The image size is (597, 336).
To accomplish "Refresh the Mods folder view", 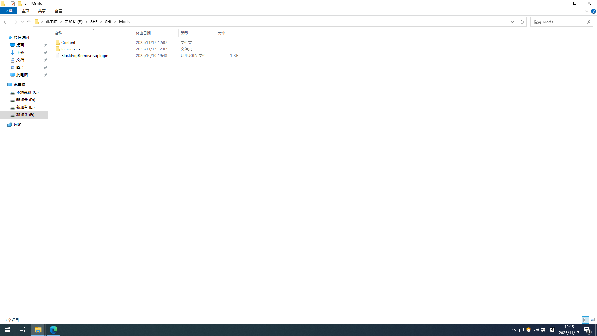I will (x=522, y=22).
